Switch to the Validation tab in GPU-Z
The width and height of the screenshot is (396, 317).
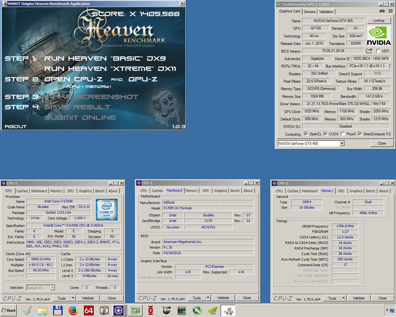point(326,12)
